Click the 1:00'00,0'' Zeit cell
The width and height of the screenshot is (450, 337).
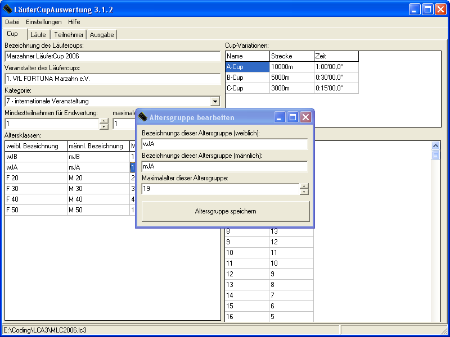336,67
